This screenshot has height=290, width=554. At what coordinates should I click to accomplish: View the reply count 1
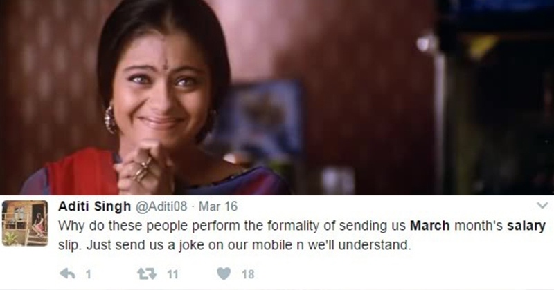click(89, 274)
